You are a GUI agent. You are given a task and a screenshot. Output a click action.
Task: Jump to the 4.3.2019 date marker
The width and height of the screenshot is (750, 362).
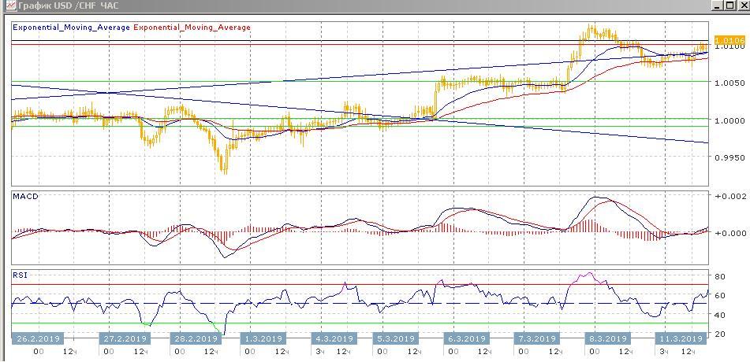334,338
